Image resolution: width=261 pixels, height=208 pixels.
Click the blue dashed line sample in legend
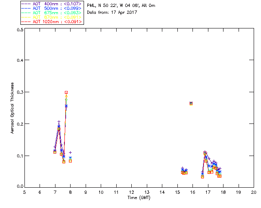coord(26,8)
